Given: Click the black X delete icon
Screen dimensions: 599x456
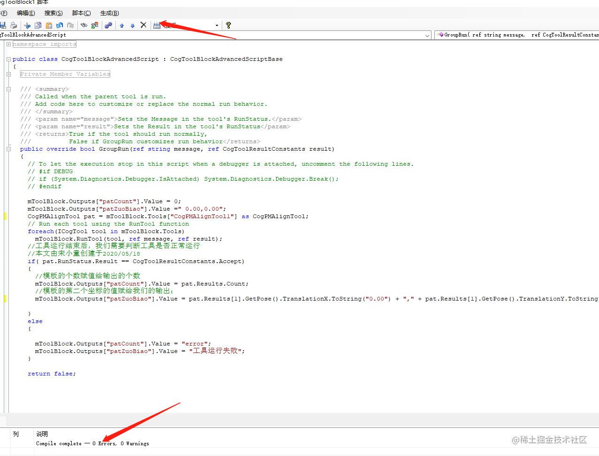Looking at the screenshot, I should coord(144,25).
